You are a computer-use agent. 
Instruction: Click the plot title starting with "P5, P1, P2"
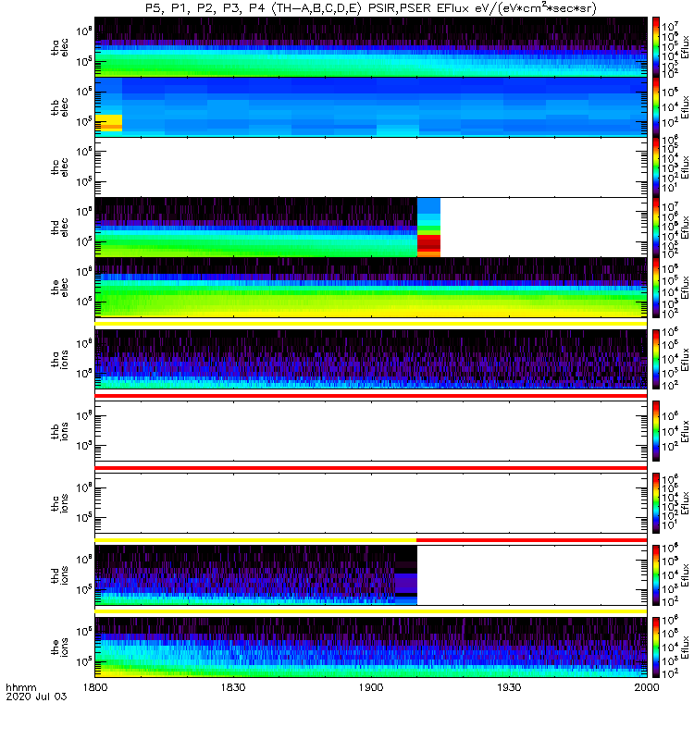(370, 8)
